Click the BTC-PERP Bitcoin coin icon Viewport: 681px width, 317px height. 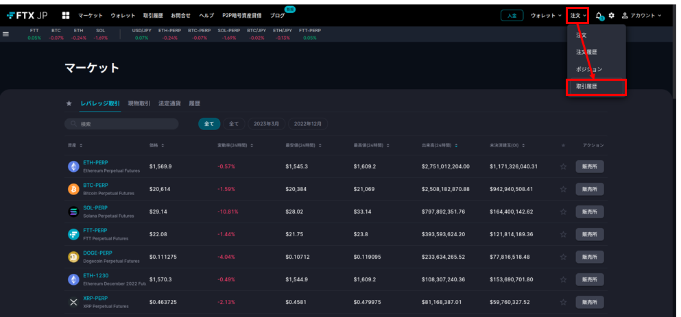click(73, 189)
